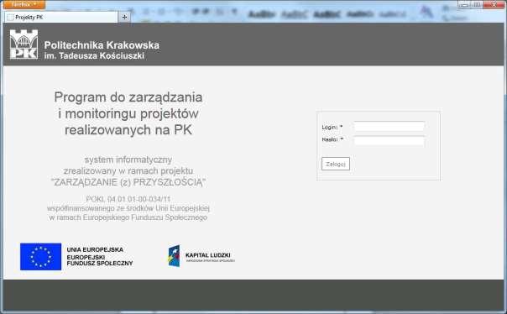Click Politechnika Krakowska header text
This screenshot has height=314, width=507.
pos(102,45)
